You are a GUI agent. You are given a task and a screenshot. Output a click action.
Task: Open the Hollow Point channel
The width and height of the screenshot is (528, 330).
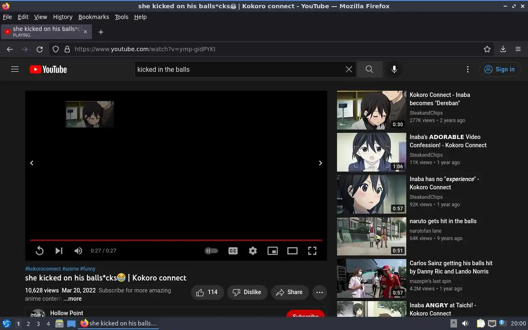(66, 313)
